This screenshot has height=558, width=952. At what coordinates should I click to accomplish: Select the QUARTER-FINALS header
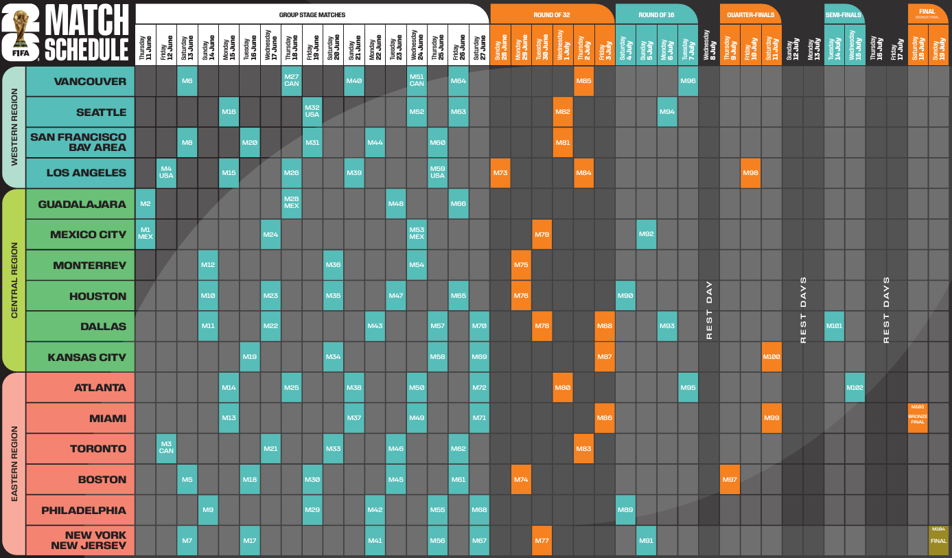coord(751,14)
